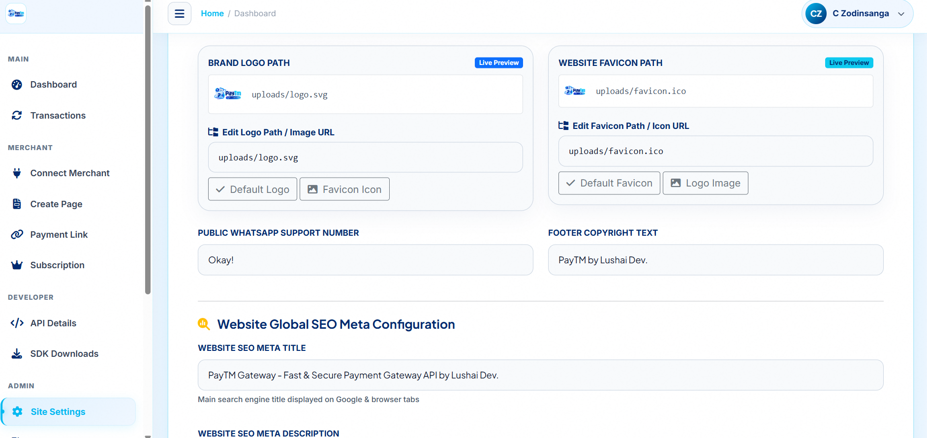This screenshot has height=438, width=927.
Task: Click the Default Logo button
Action: pos(252,189)
